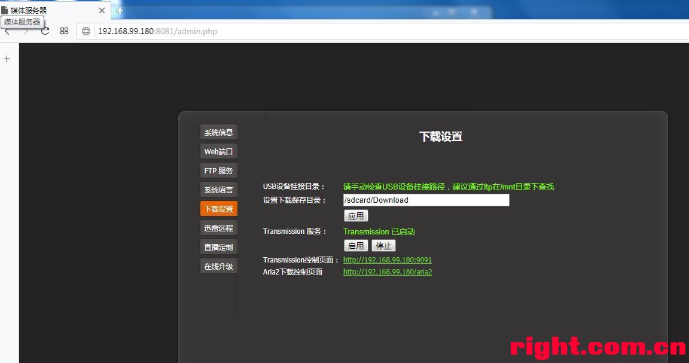Open 在线升级 page

tap(219, 266)
